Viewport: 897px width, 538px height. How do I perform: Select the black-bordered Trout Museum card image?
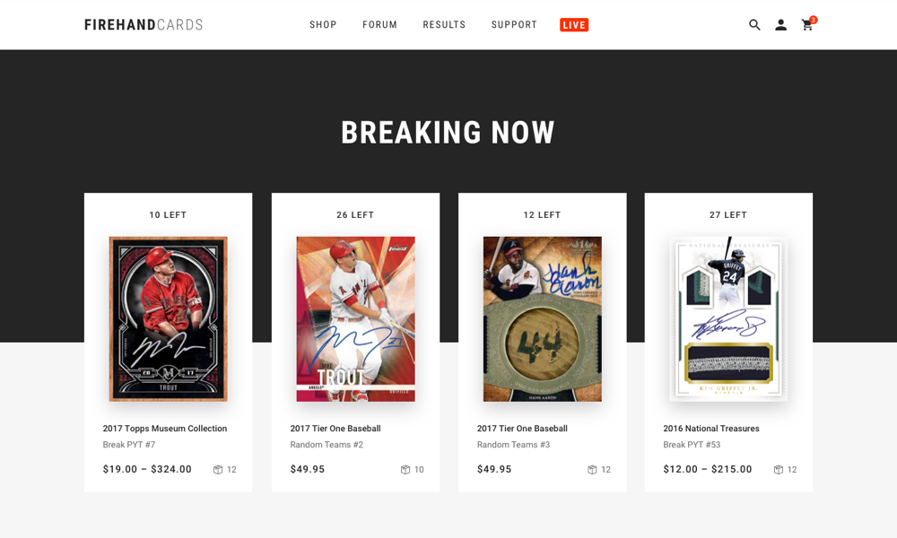tap(169, 319)
